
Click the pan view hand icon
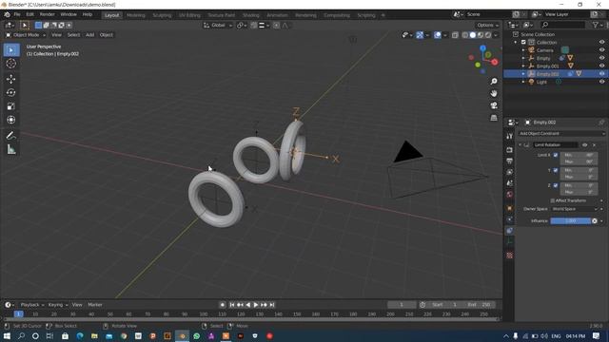494,93
